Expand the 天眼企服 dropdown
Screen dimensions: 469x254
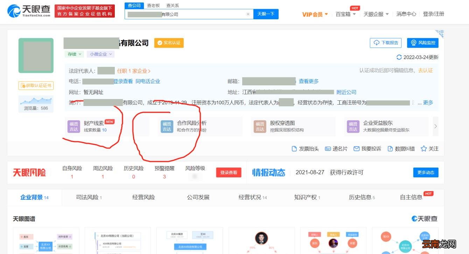tap(375, 14)
